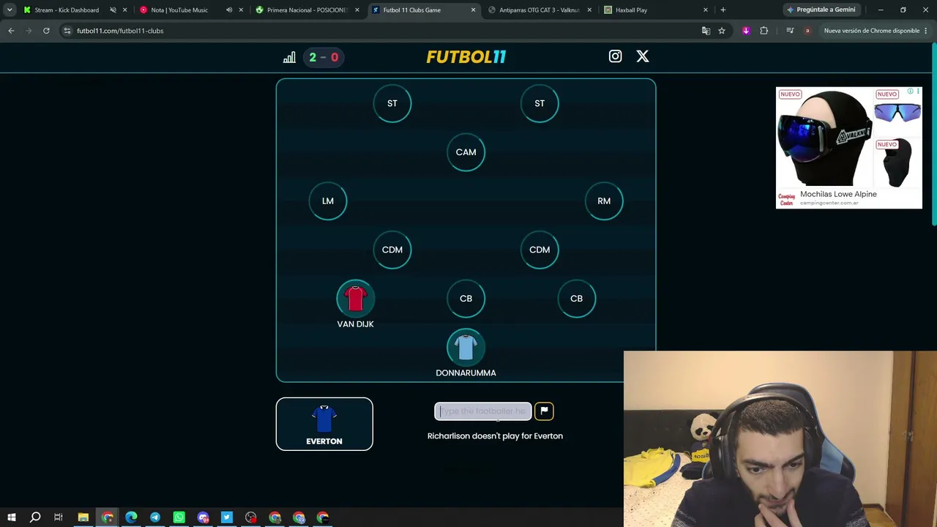The height and width of the screenshot is (527, 937).
Task: Open the X (Twitter) link in the header
Action: click(642, 56)
